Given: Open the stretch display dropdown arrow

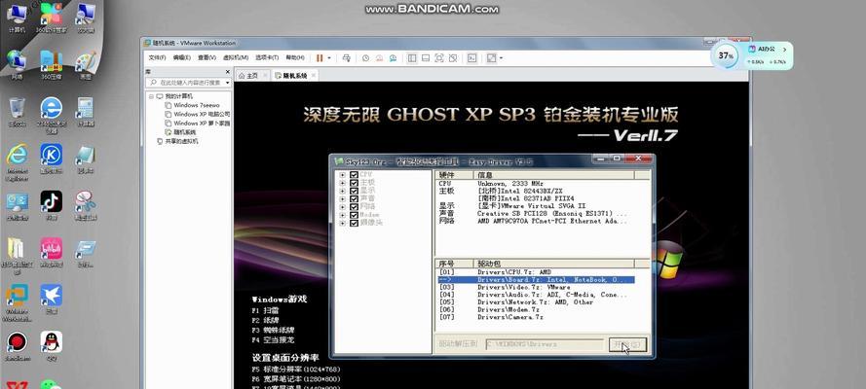Looking at the screenshot, I should click(501, 57).
